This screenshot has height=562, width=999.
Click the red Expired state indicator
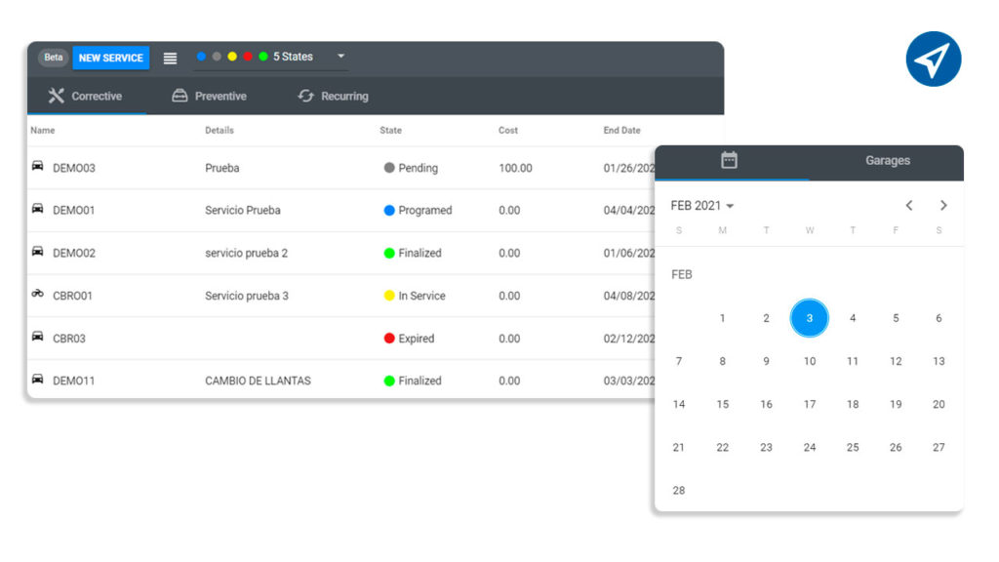389,339
